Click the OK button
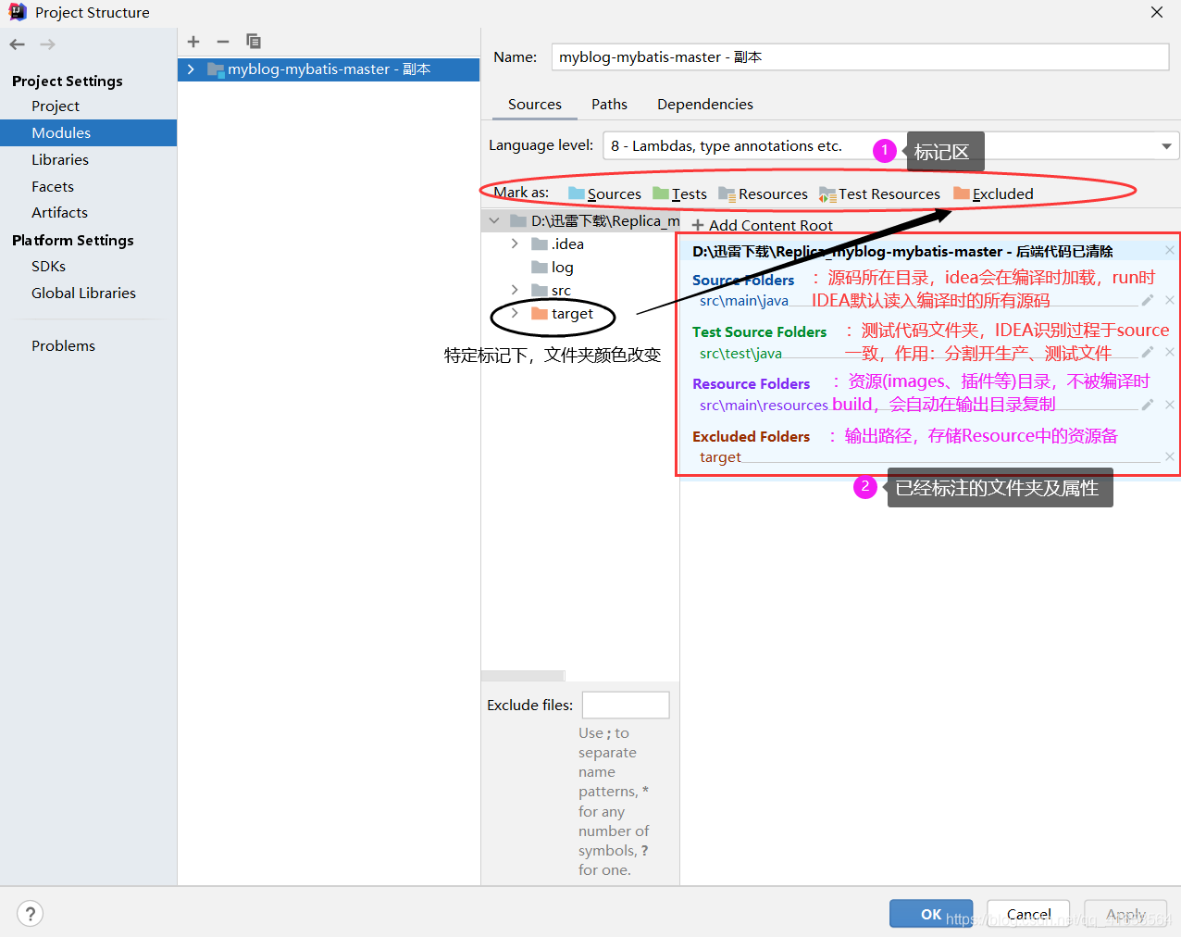Image resolution: width=1181 pixels, height=937 pixels. pos(931,914)
